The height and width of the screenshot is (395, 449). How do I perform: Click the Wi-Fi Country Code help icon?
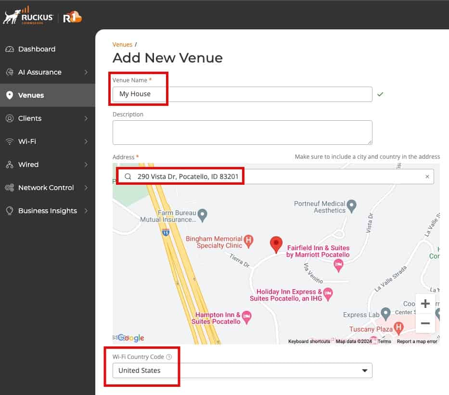[x=169, y=357]
